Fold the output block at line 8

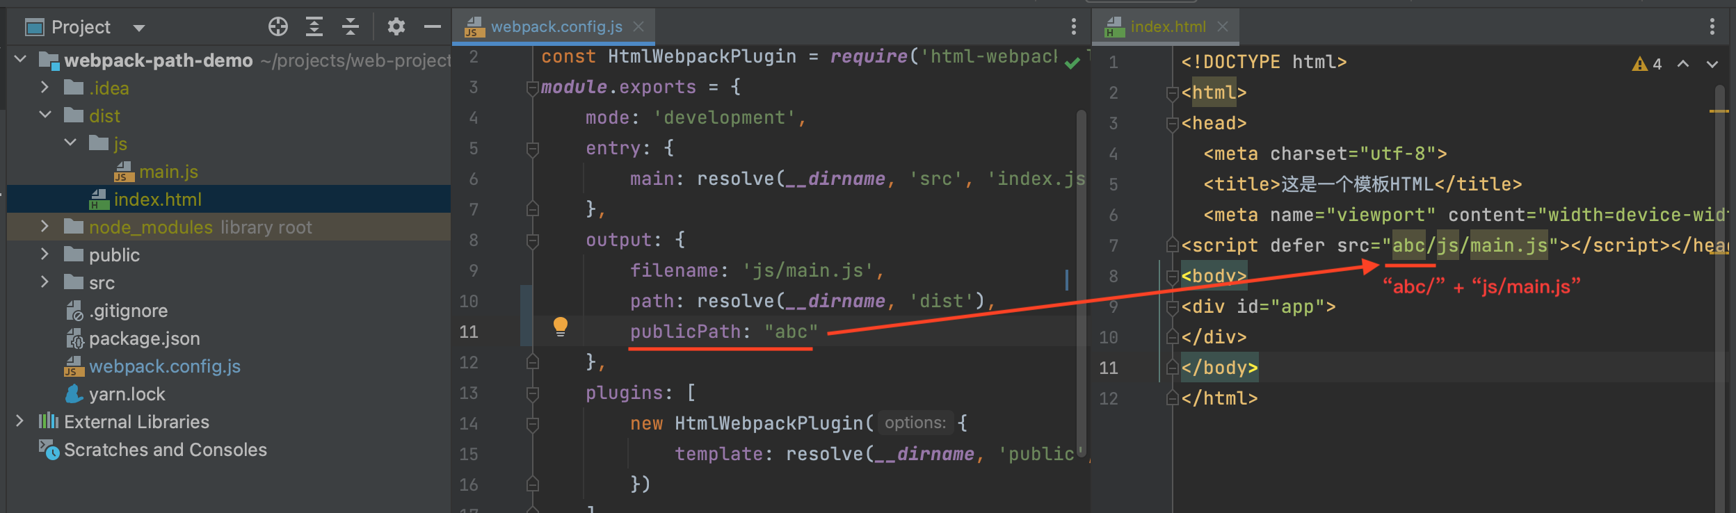[x=533, y=241]
